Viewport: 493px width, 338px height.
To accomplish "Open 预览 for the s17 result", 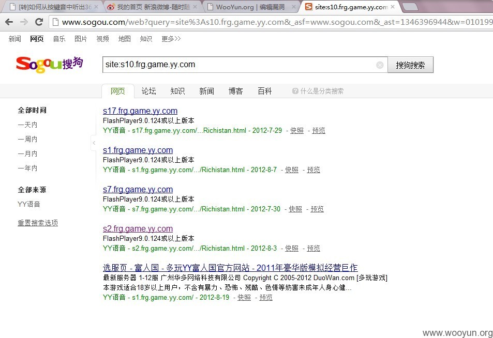I will pos(319,130).
